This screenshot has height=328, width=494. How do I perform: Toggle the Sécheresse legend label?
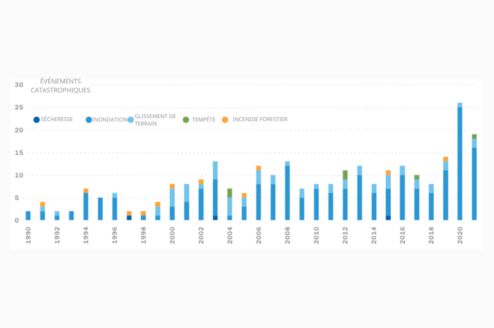coord(57,119)
